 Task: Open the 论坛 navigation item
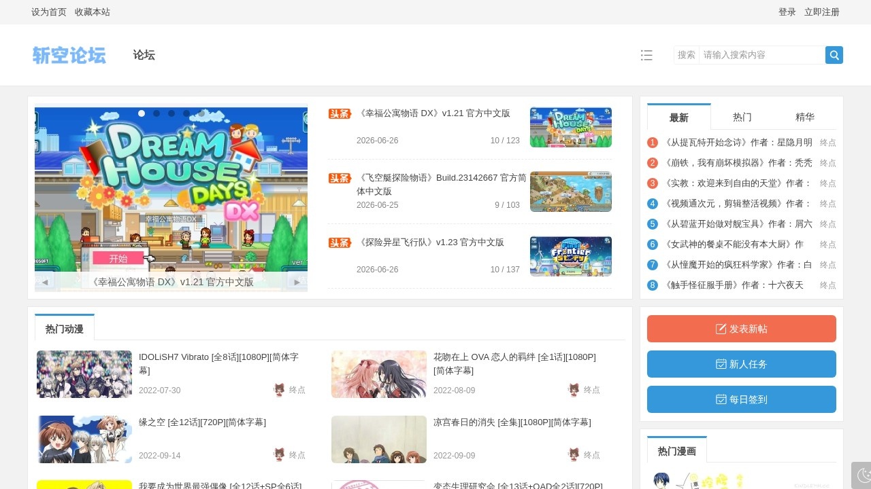click(x=144, y=55)
